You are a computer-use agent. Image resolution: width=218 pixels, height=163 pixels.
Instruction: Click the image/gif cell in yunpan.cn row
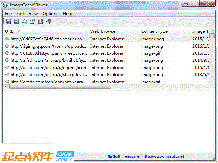coord(151,53)
